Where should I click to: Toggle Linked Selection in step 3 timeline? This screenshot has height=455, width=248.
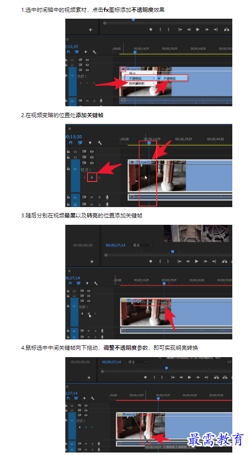[x=78, y=283]
